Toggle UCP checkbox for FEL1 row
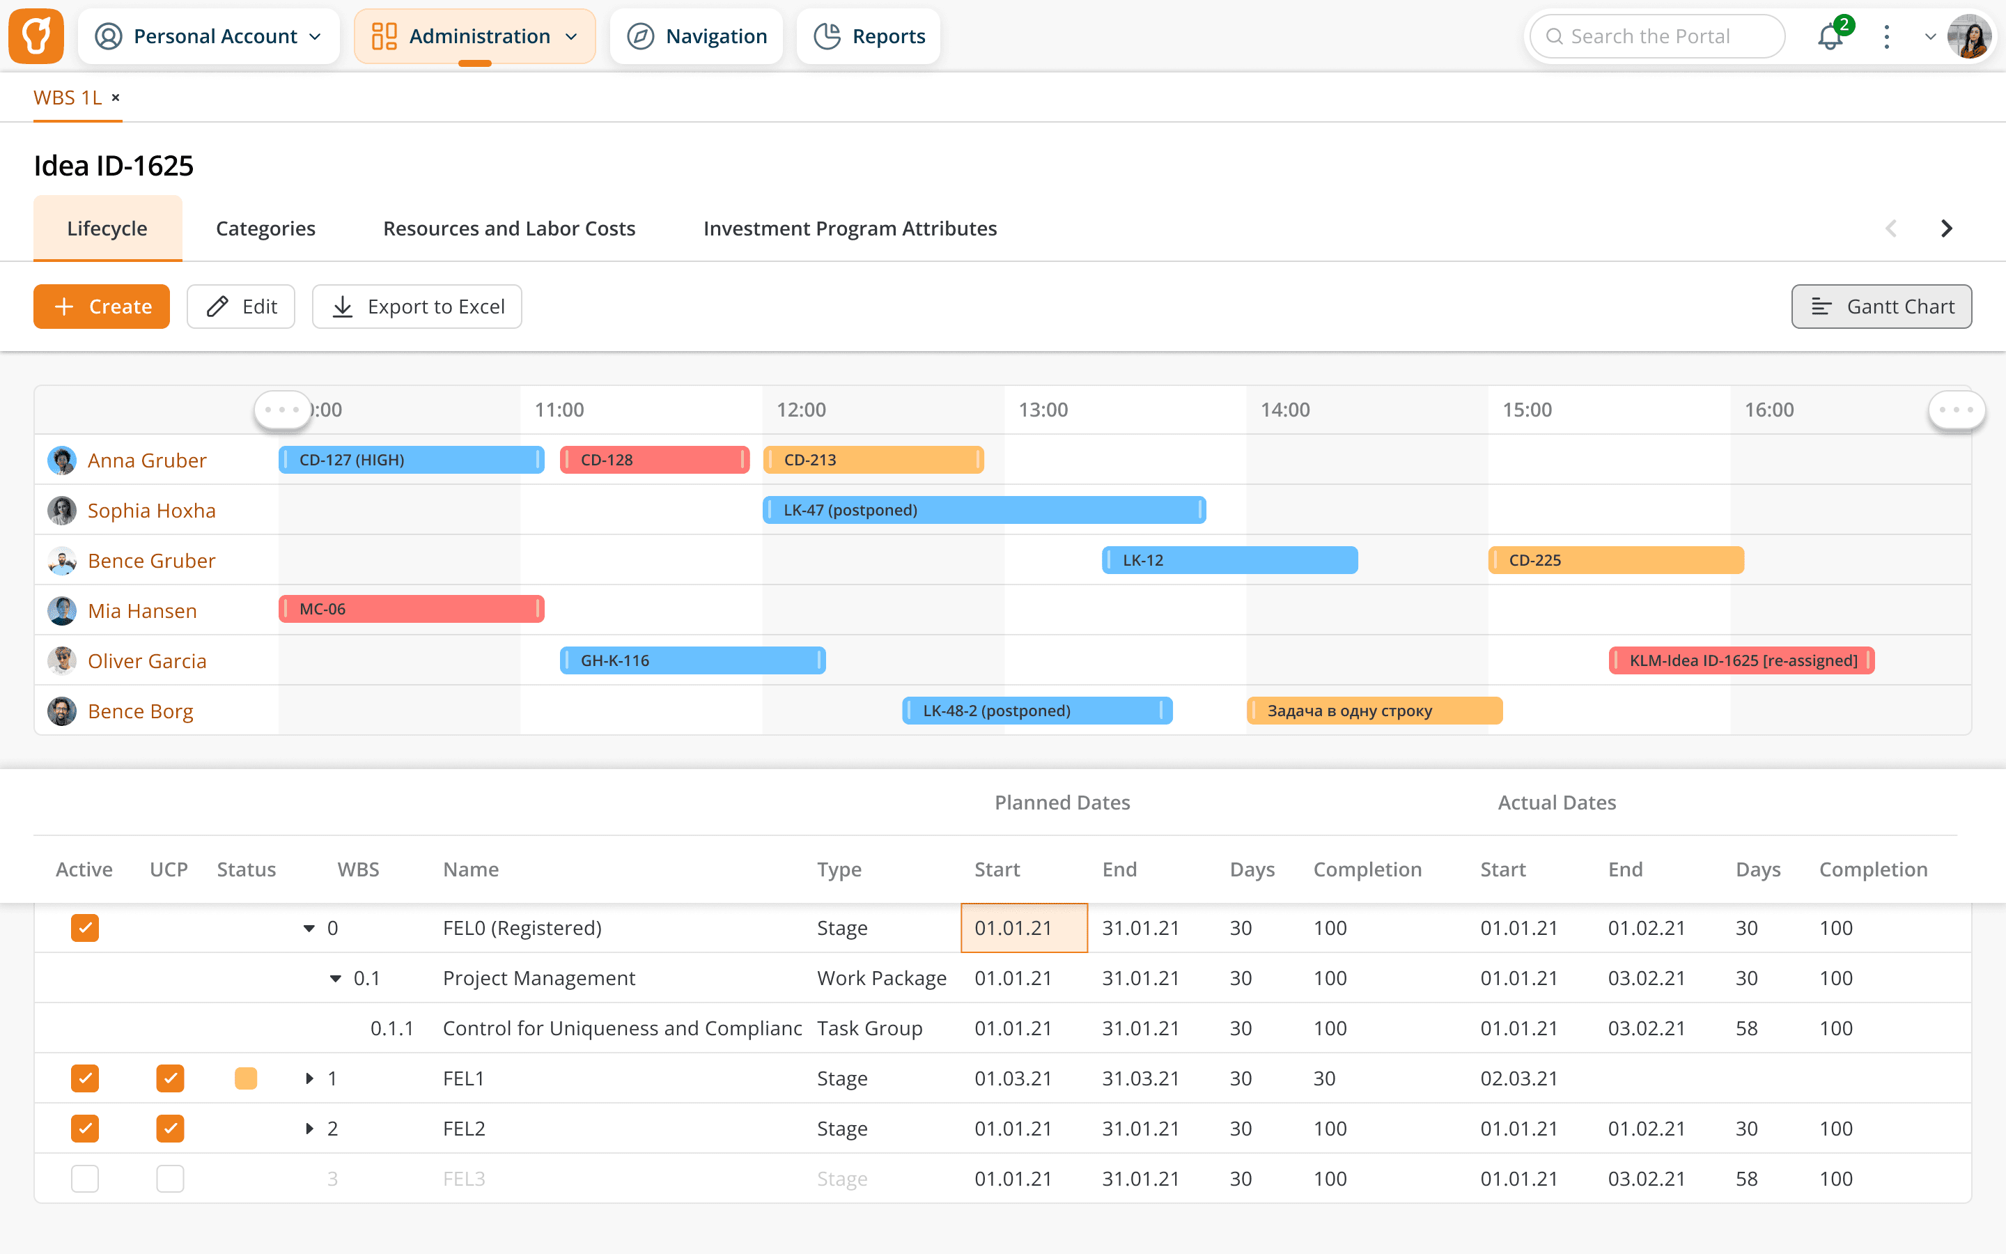 (x=170, y=1078)
